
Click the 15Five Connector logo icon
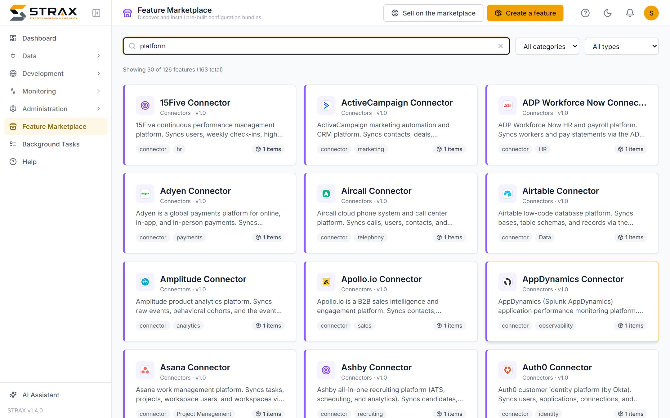[145, 106]
